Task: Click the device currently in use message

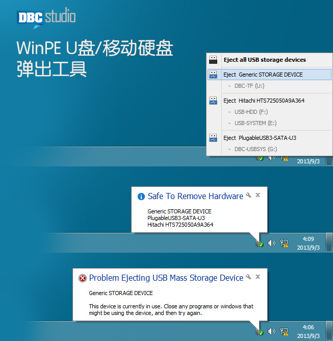Action: click(x=171, y=310)
